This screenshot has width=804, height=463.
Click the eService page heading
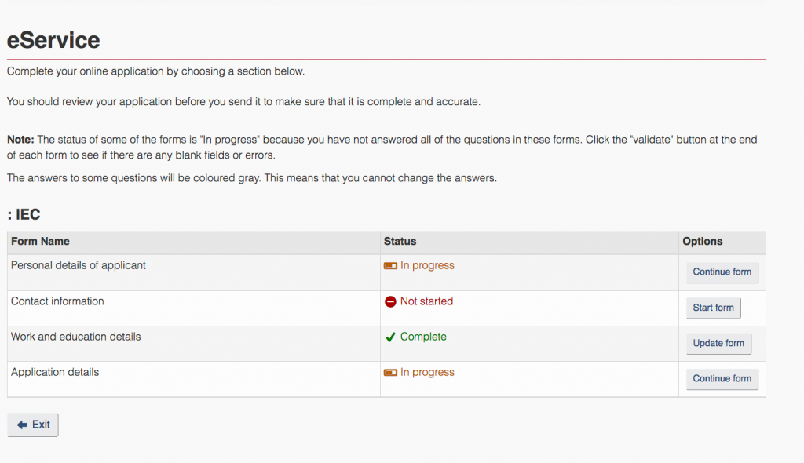tap(53, 40)
